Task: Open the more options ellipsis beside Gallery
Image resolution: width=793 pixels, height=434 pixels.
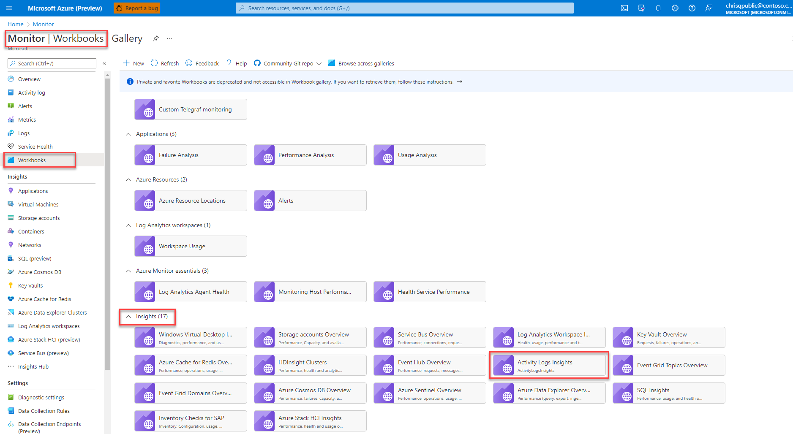Action: click(169, 38)
